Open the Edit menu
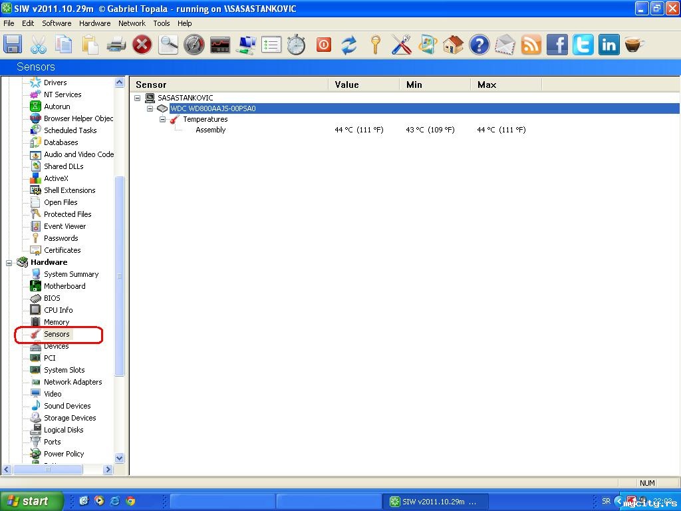The height and width of the screenshot is (511, 681). pos(28,23)
